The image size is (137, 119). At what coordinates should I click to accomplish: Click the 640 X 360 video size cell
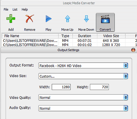111,40
